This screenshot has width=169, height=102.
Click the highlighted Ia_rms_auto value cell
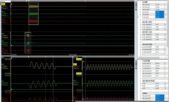tap(160, 12)
